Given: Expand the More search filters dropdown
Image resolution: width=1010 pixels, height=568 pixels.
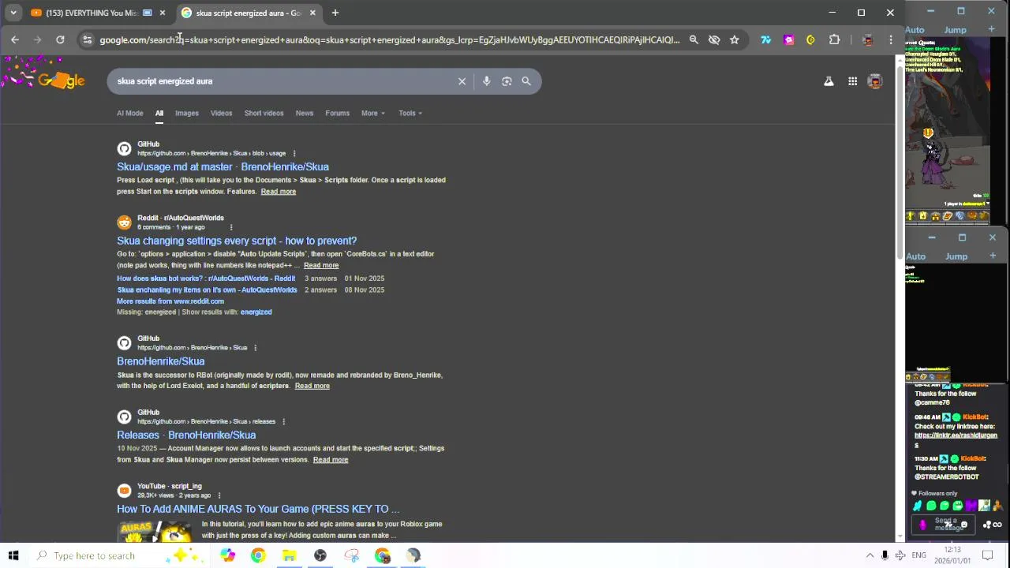Looking at the screenshot, I should (372, 113).
